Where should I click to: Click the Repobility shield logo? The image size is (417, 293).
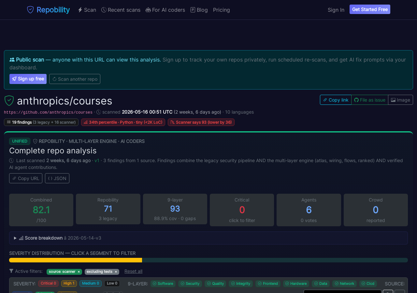[30, 10]
